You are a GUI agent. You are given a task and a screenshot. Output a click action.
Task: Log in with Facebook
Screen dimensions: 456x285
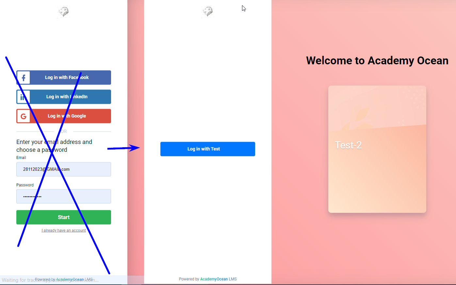[64, 78]
